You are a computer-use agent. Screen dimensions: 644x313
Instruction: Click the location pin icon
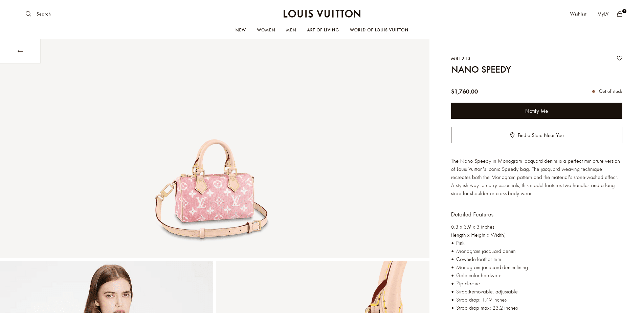pos(512,135)
